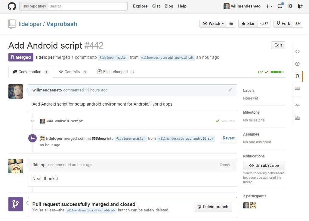
Task: View the 69 watchers count
Action: [231, 24]
